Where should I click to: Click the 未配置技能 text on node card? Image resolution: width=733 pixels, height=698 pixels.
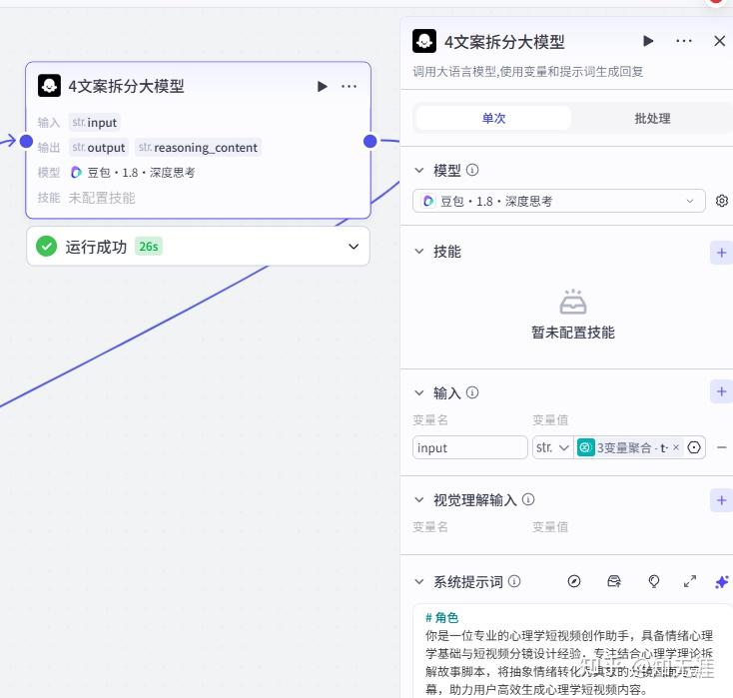[x=102, y=198]
